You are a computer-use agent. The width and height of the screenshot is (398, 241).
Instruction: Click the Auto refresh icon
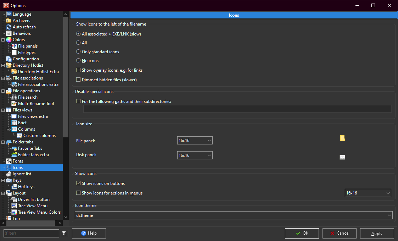[9, 27]
